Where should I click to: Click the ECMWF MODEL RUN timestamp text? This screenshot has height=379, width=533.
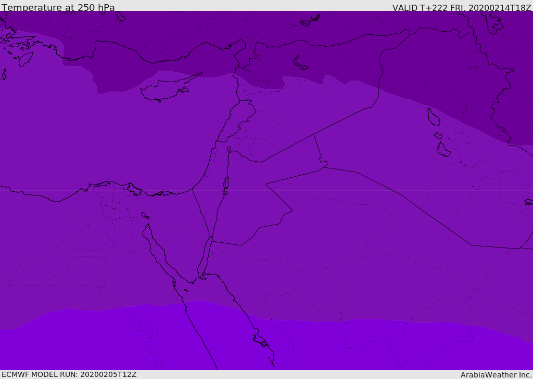69,374
